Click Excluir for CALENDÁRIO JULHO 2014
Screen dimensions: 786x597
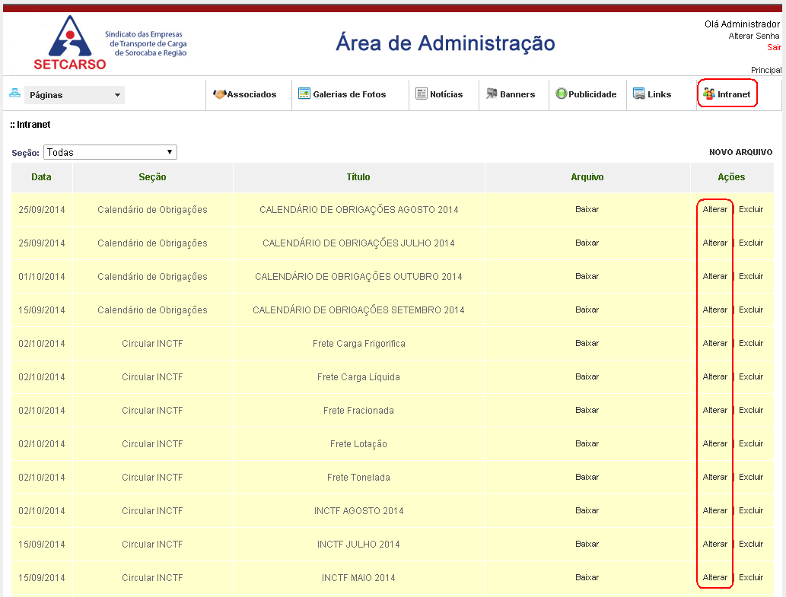click(751, 243)
